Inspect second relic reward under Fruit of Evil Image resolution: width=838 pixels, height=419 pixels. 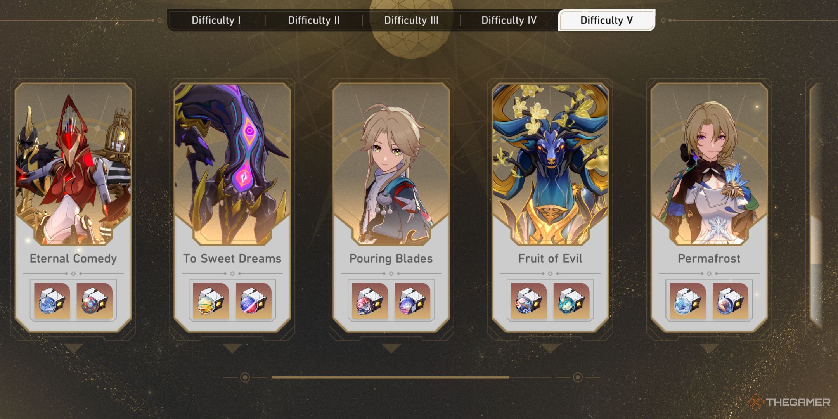(571, 301)
